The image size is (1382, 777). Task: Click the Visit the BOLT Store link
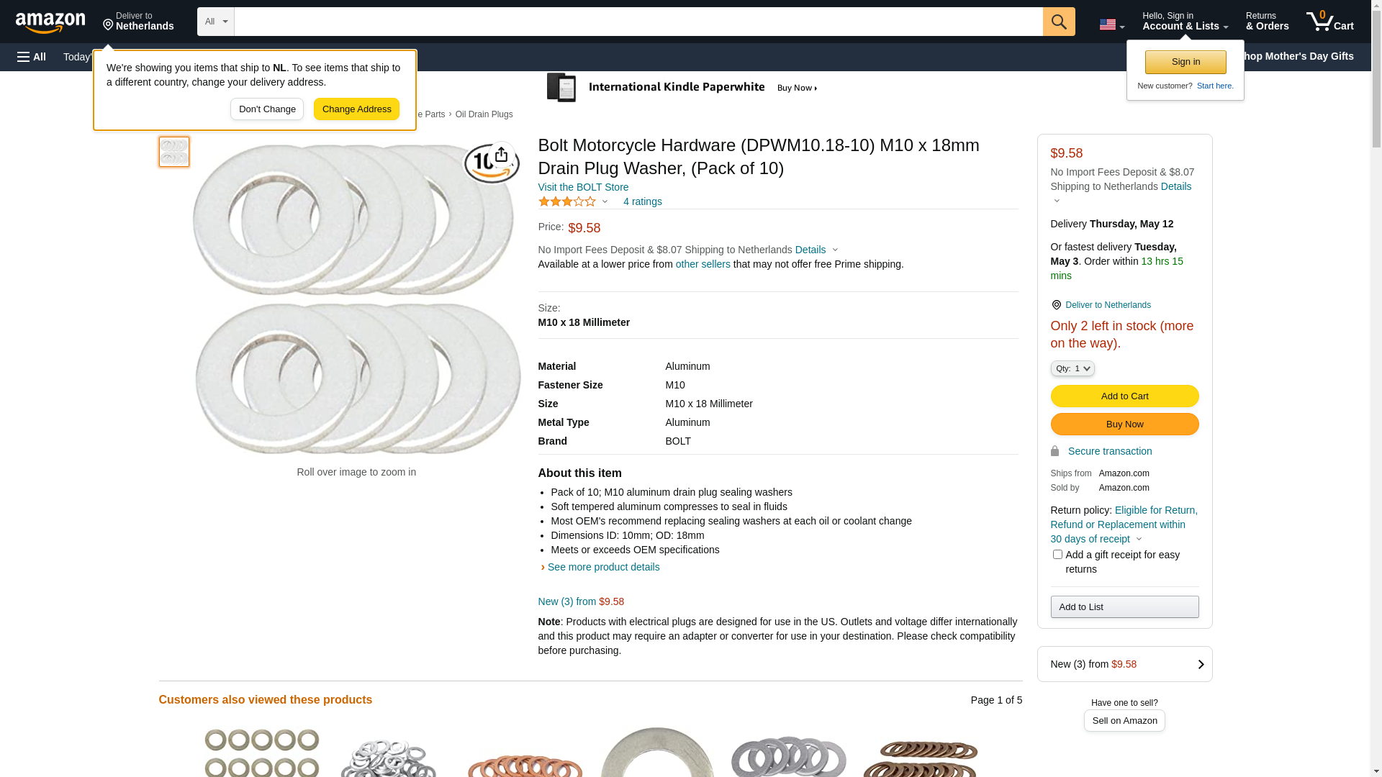pyautogui.click(x=583, y=187)
